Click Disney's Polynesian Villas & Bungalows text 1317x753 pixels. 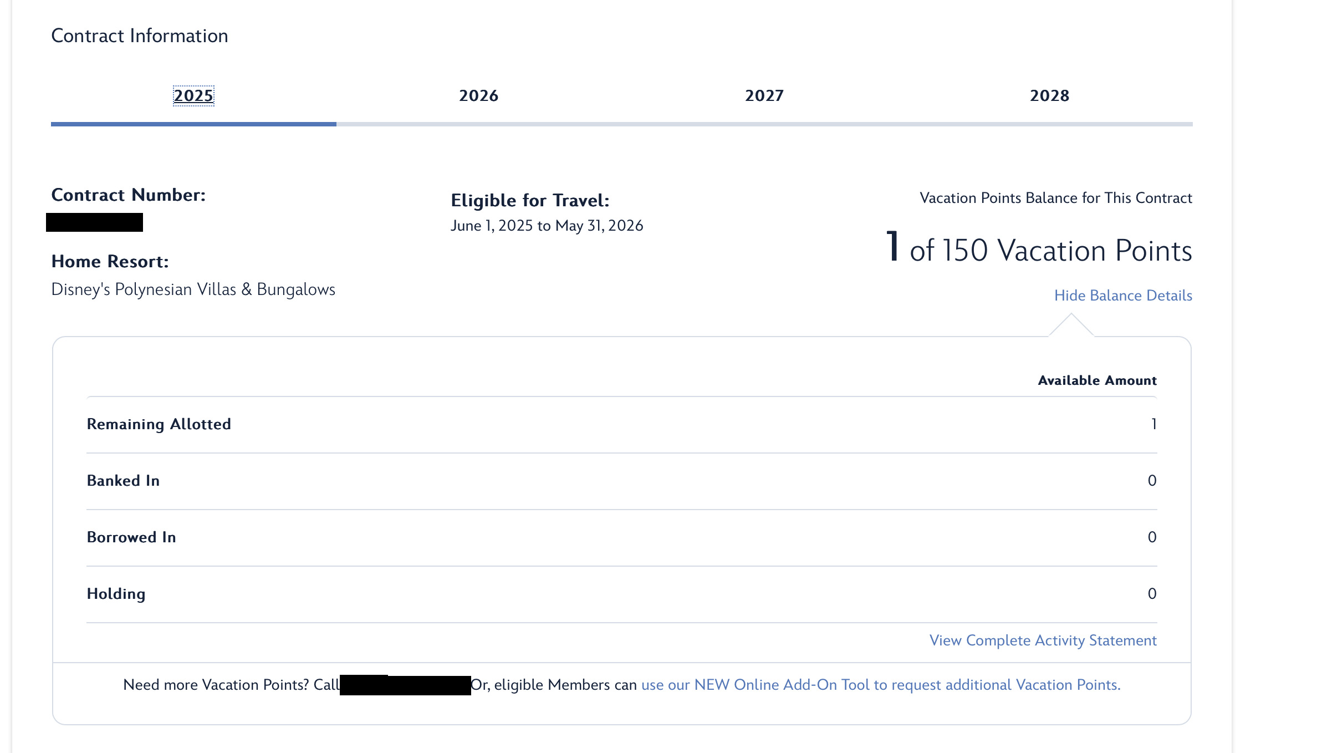click(193, 289)
